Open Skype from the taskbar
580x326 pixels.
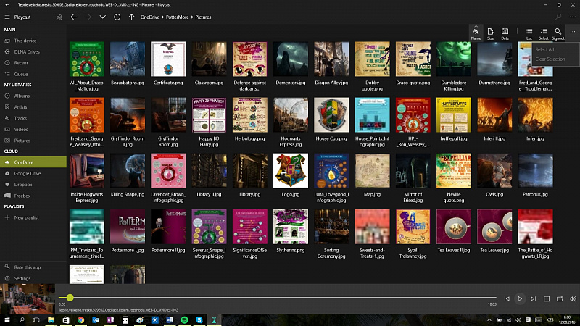point(199,319)
